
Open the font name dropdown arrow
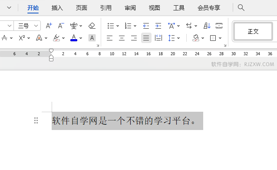[x=10, y=26]
